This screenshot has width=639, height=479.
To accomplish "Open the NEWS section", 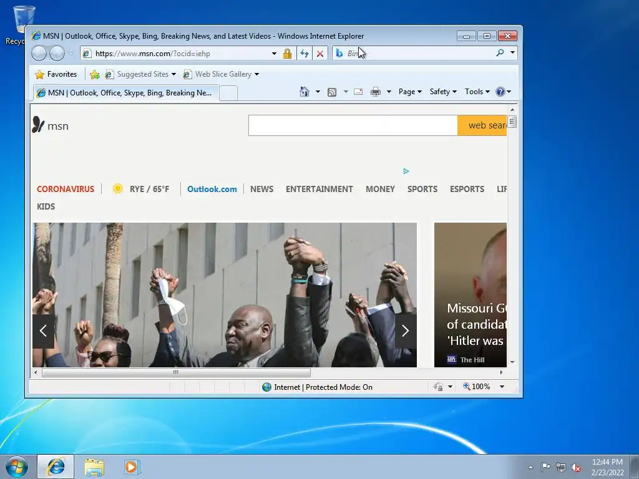I will coord(261,189).
